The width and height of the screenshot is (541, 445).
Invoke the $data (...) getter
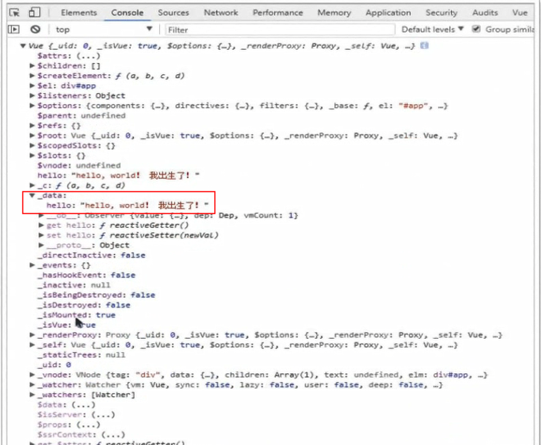[84, 405]
